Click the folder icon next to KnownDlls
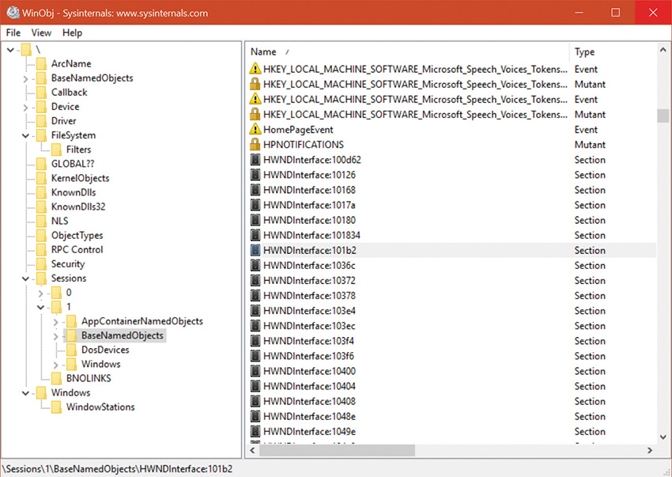 click(41, 192)
